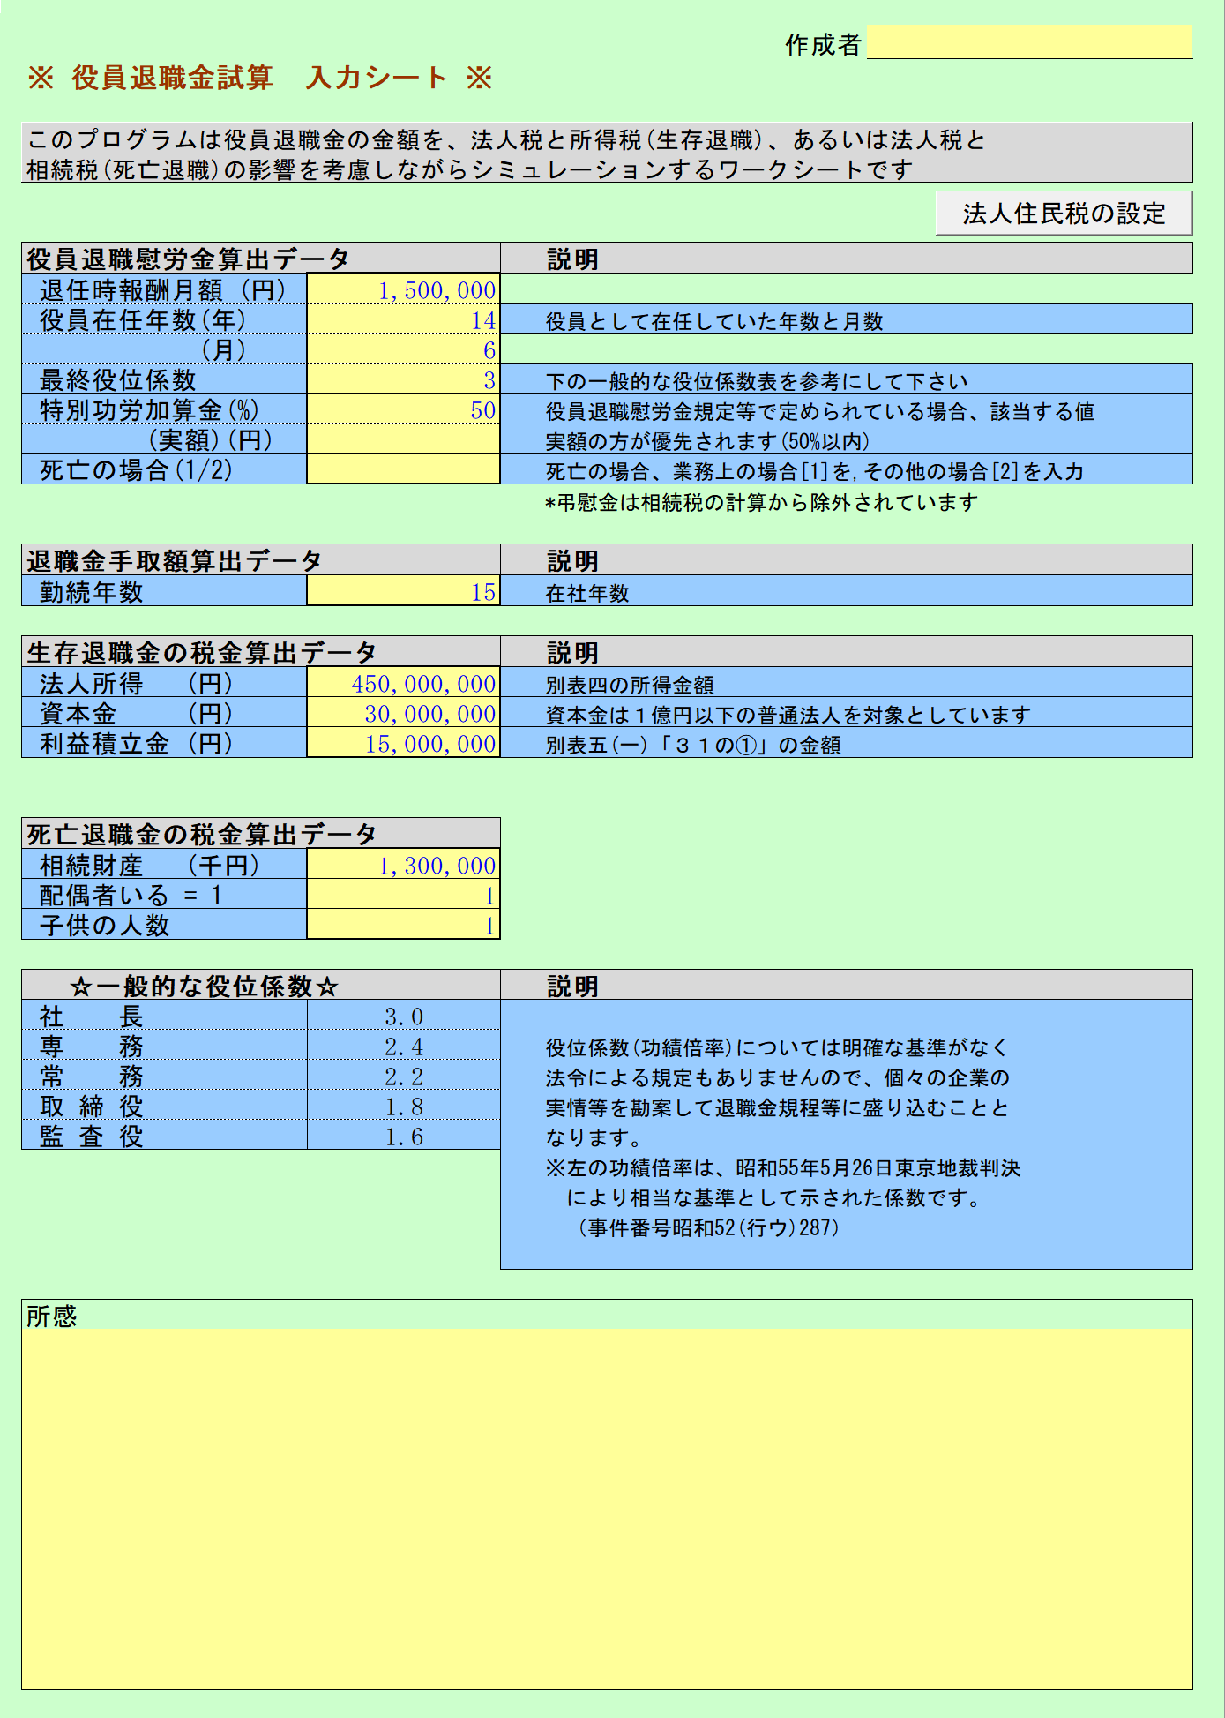The width and height of the screenshot is (1225, 1718).
Task: Click the 常務 coefficient value 2.2
Action: point(403,1076)
